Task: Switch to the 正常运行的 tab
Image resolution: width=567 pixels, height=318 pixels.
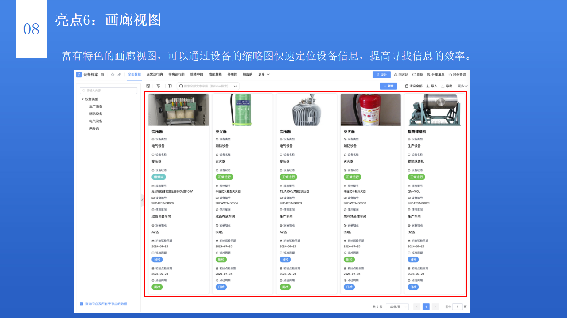Action: click(x=155, y=74)
